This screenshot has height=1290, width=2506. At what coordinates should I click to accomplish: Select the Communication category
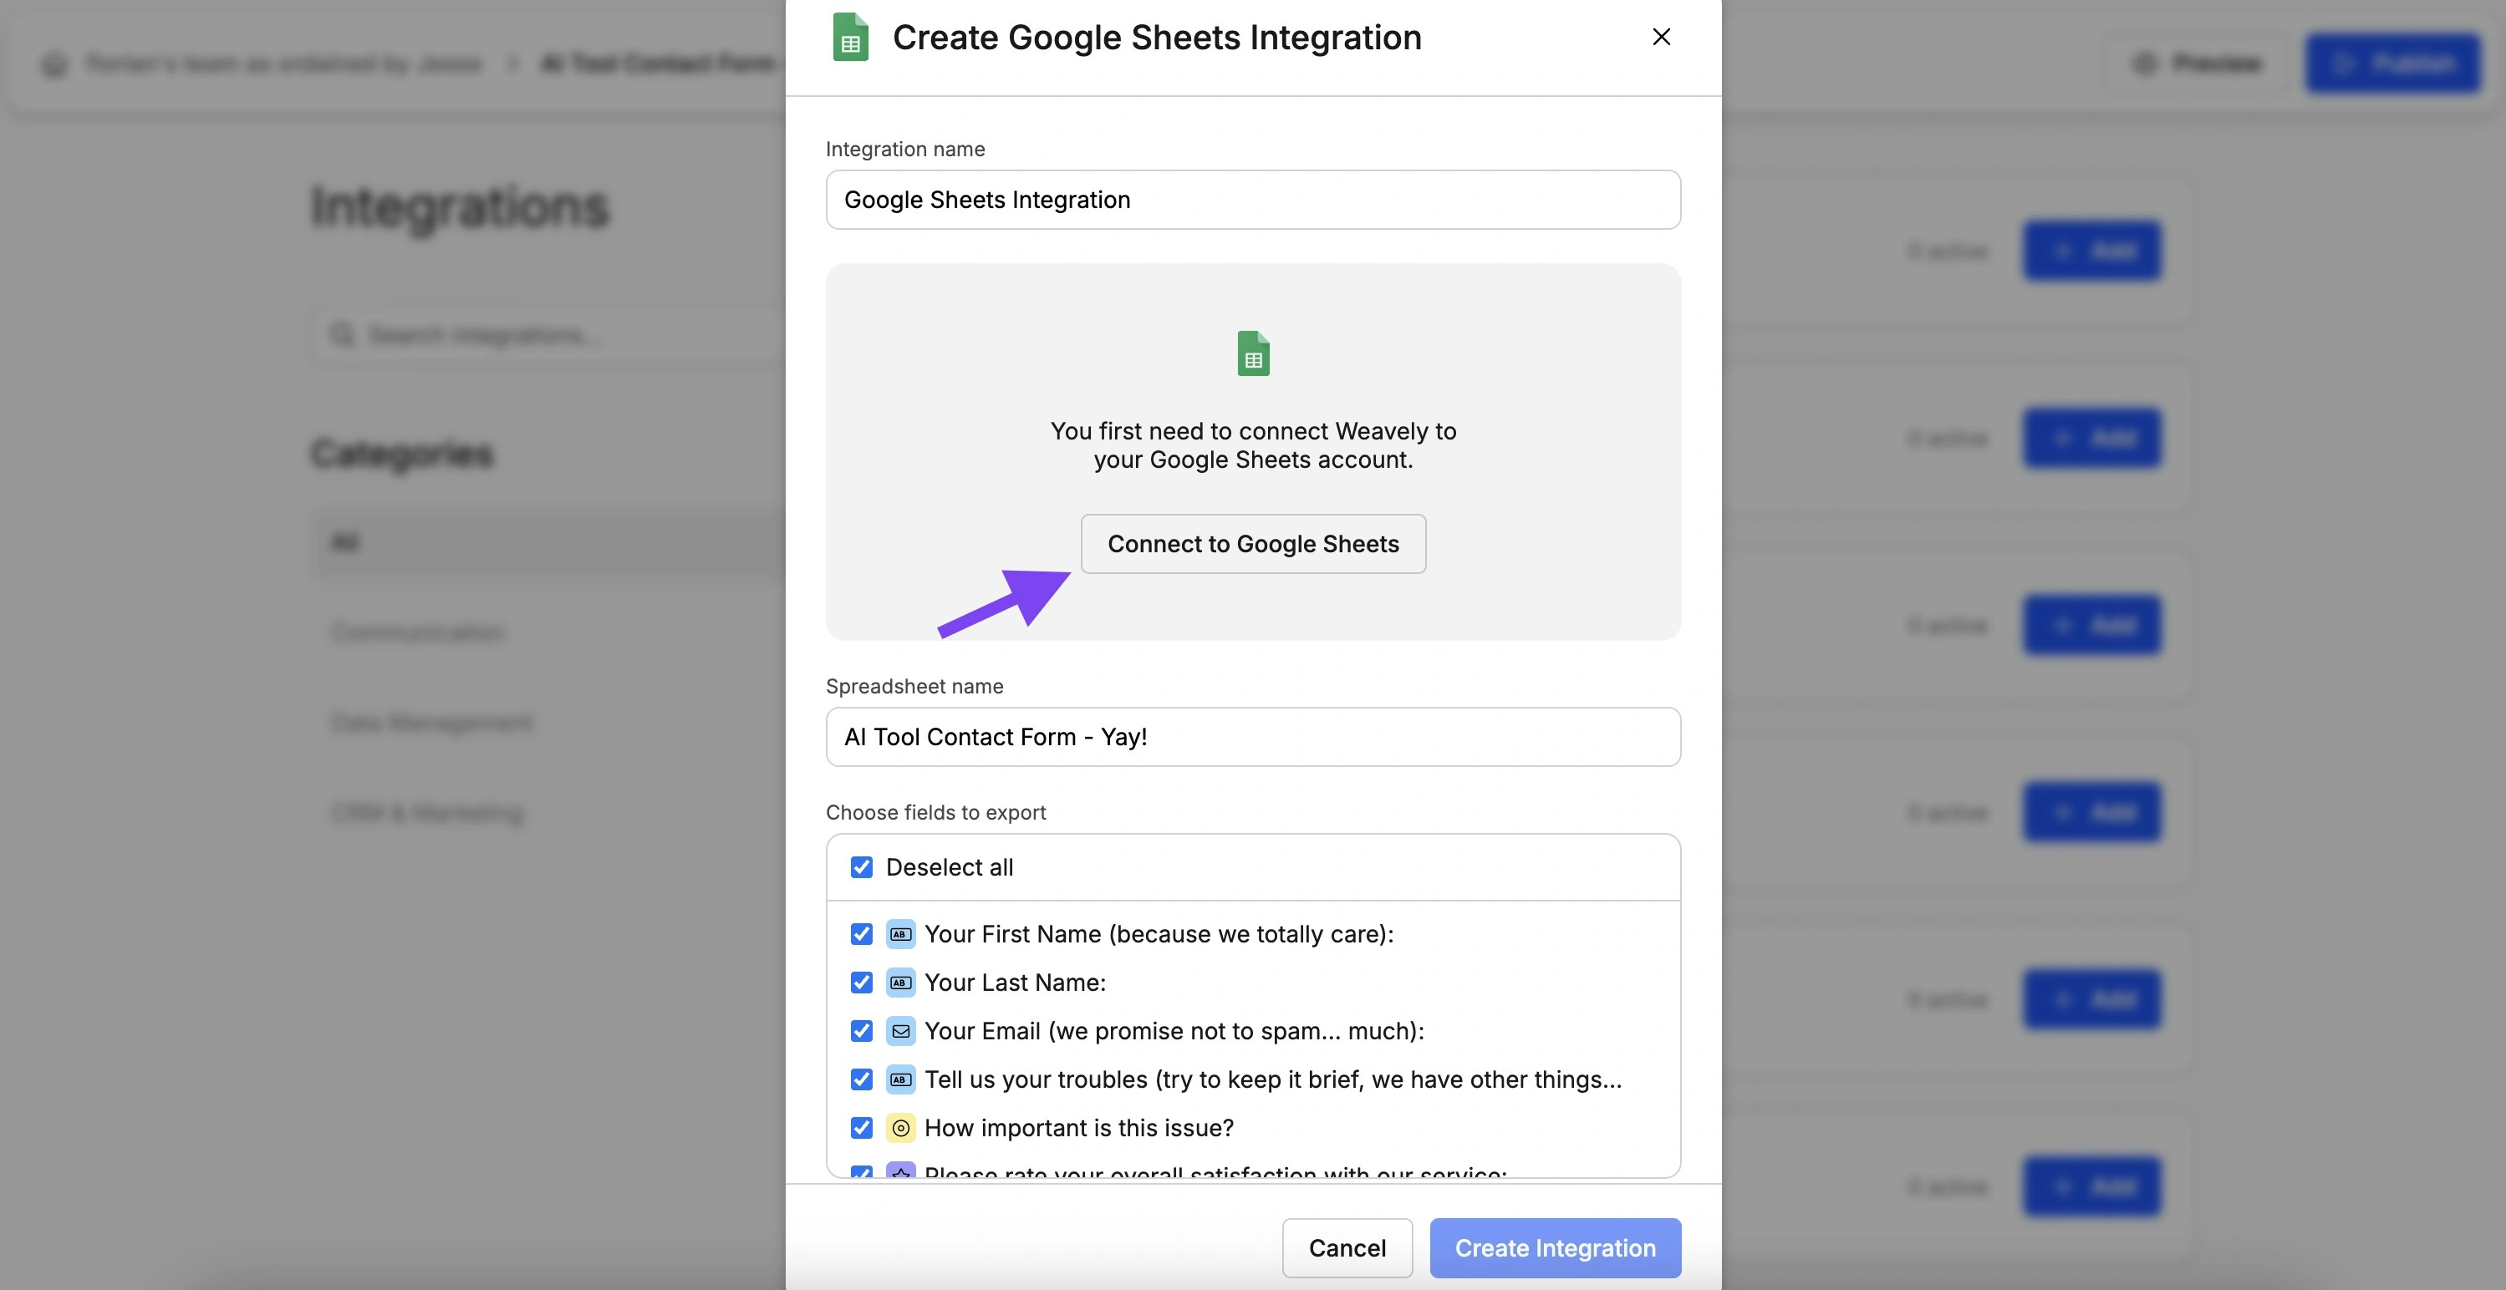tap(416, 632)
